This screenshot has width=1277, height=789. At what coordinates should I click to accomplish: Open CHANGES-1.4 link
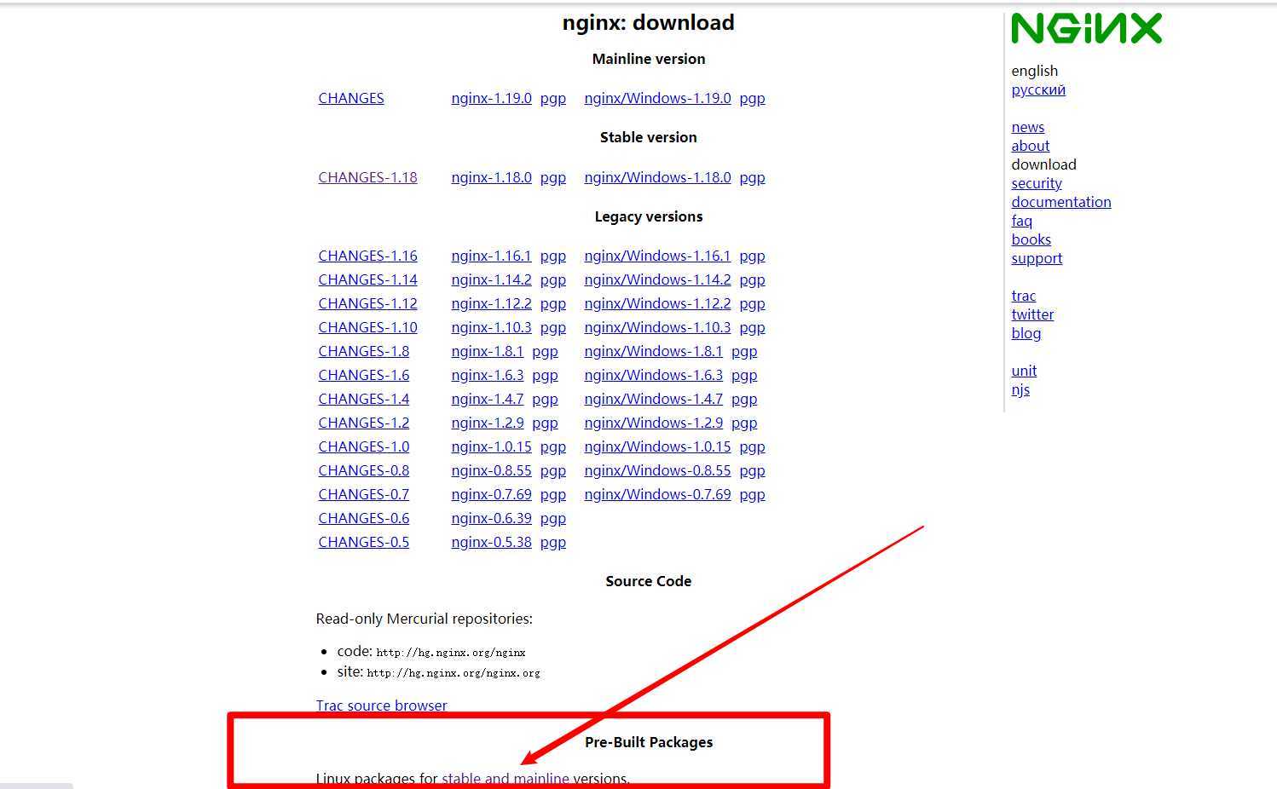[x=363, y=399]
